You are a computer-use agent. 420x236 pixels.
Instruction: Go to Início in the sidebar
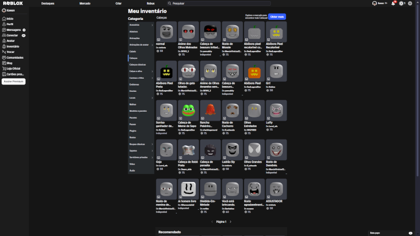(x=10, y=19)
